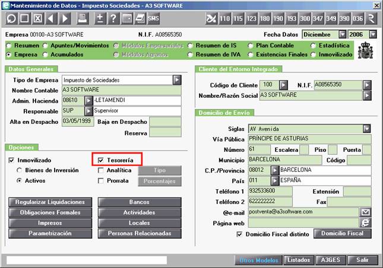
Task: Click the Domicilio Fiscal button
Action: (x=343, y=234)
